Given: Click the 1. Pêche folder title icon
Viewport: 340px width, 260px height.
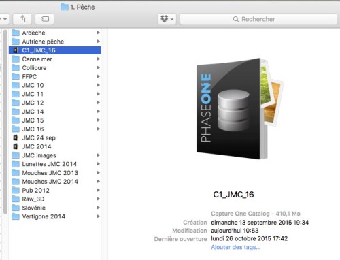Looking at the screenshot, I should [x=65, y=7].
